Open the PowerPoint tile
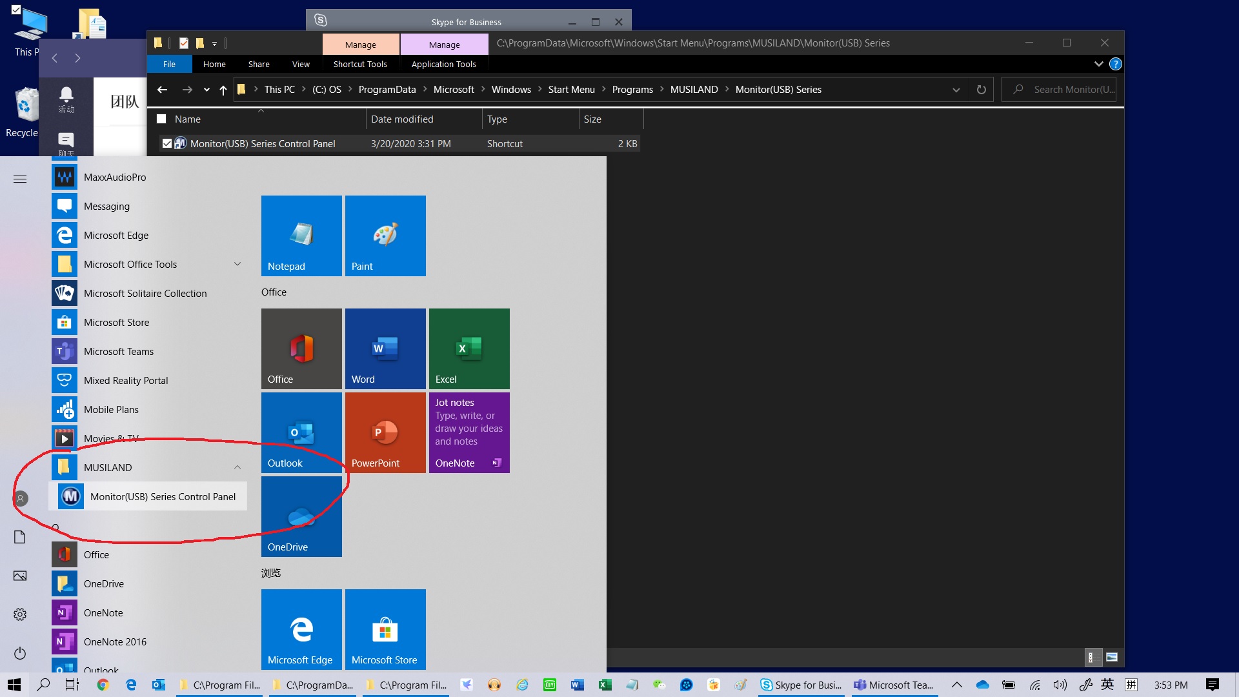1239x697 pixels. coord(385,432)
